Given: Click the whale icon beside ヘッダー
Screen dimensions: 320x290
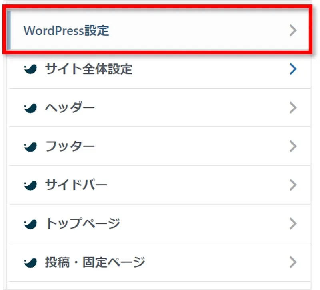Looking at the screenshot, I should pos(31,108).
